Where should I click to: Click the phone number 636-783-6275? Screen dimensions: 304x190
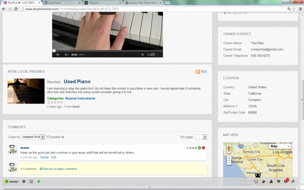[260, 55]
